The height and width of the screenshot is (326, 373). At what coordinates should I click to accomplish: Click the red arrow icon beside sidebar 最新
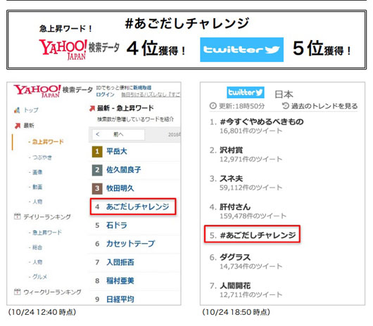18,125
